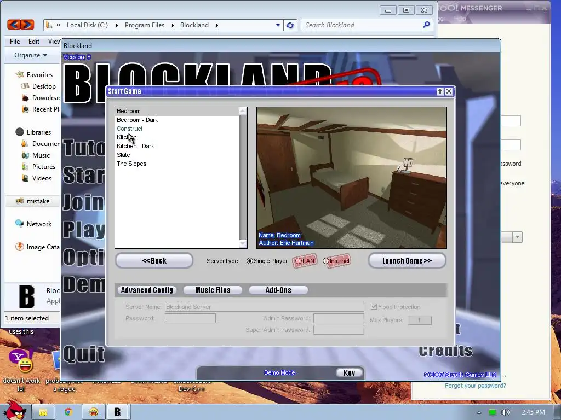Open the Advanced Config tab
Screen dimensions: 561x420
tap(147, 290)
